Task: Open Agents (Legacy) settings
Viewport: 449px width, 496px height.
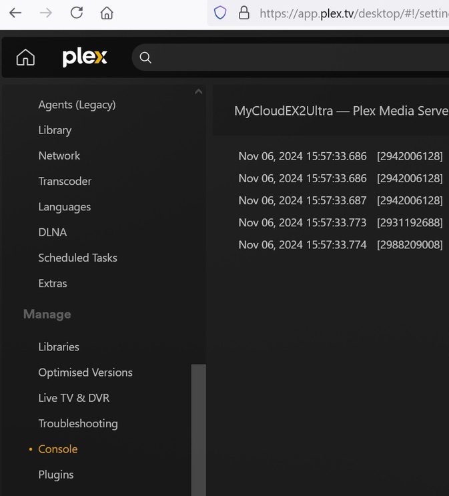Action: (x=77, y=105)
